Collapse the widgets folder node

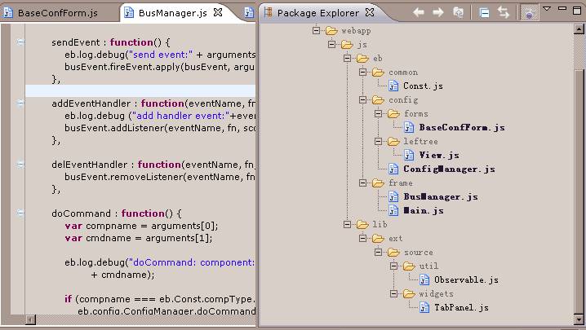tap(393, 293)
